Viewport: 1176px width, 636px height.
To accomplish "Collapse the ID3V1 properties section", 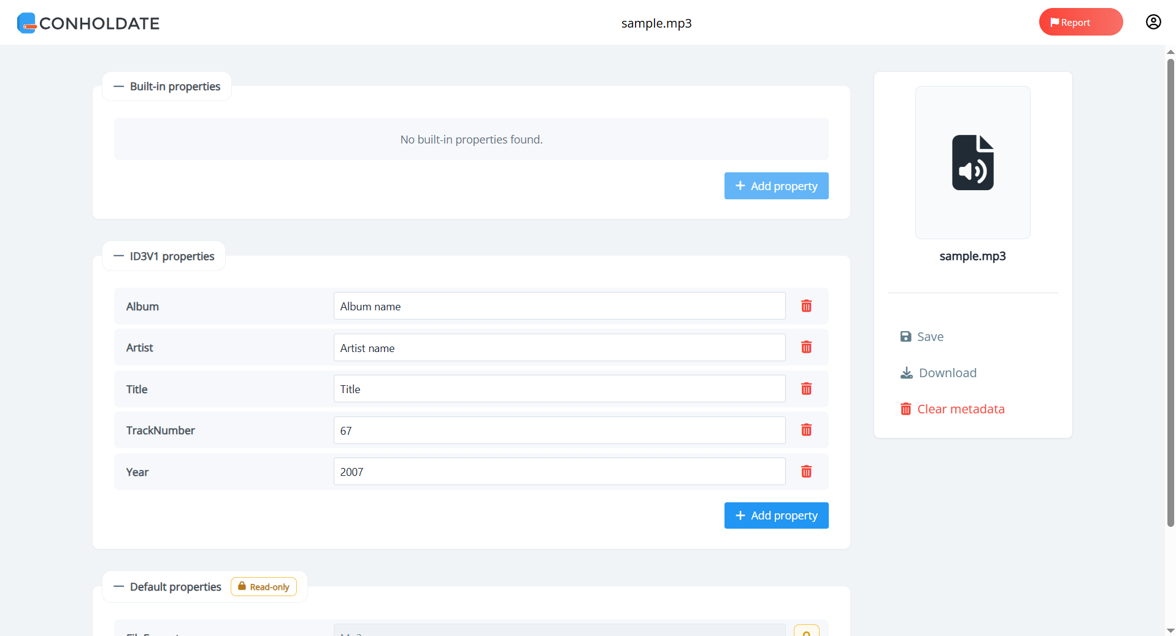I will (118, 256).
